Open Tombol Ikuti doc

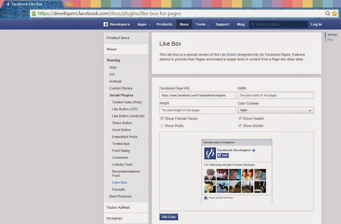tap(121, 144)
